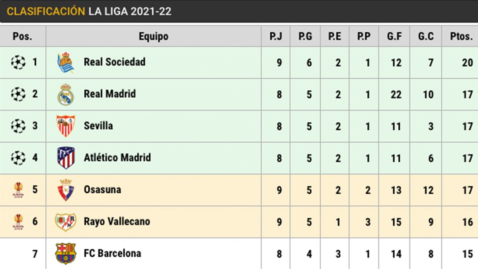Open the Real Sociedad team name
Viewport: 478px width, 269px height.
[x=114, y=62]
